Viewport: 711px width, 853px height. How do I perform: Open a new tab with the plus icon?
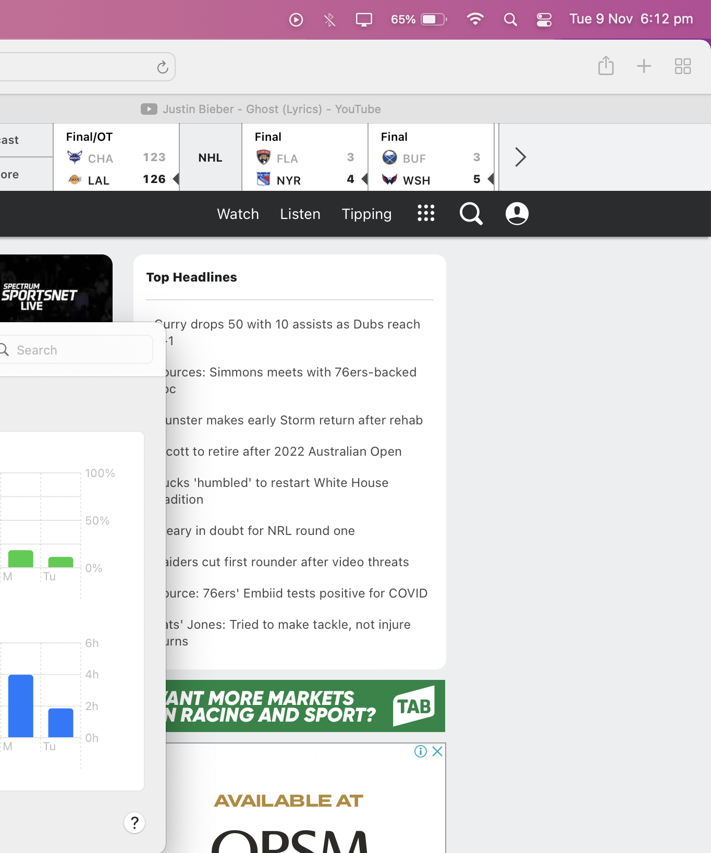(644, 66)
